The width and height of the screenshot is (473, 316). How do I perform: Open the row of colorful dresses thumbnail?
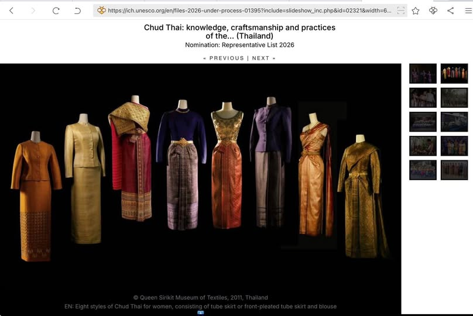point(454,74)
